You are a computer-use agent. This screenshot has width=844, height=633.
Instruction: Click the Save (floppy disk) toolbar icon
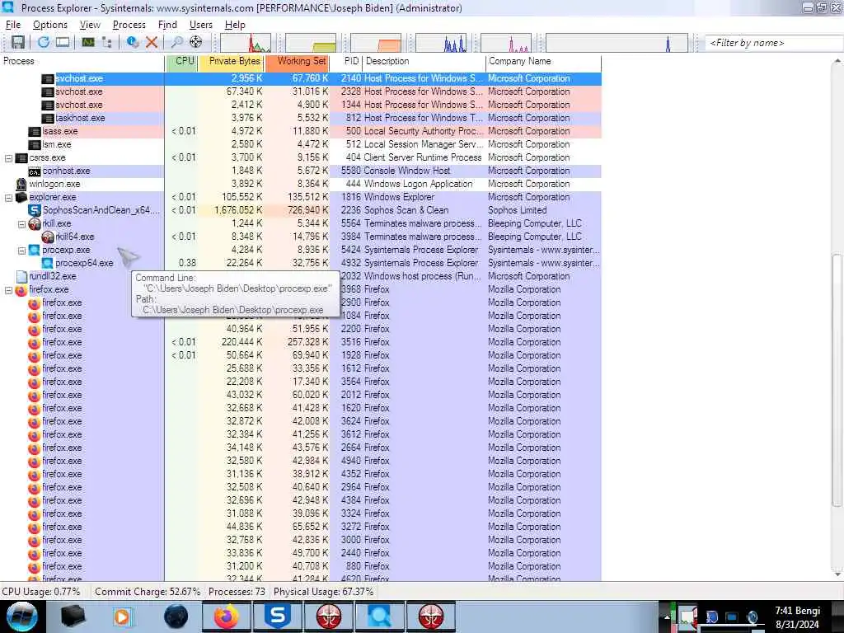(x=18, y=42)
